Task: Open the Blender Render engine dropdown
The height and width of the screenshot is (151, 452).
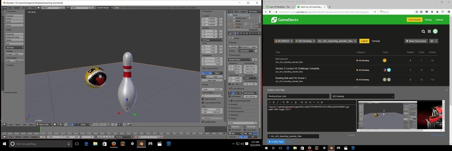Action: (105, 7)
